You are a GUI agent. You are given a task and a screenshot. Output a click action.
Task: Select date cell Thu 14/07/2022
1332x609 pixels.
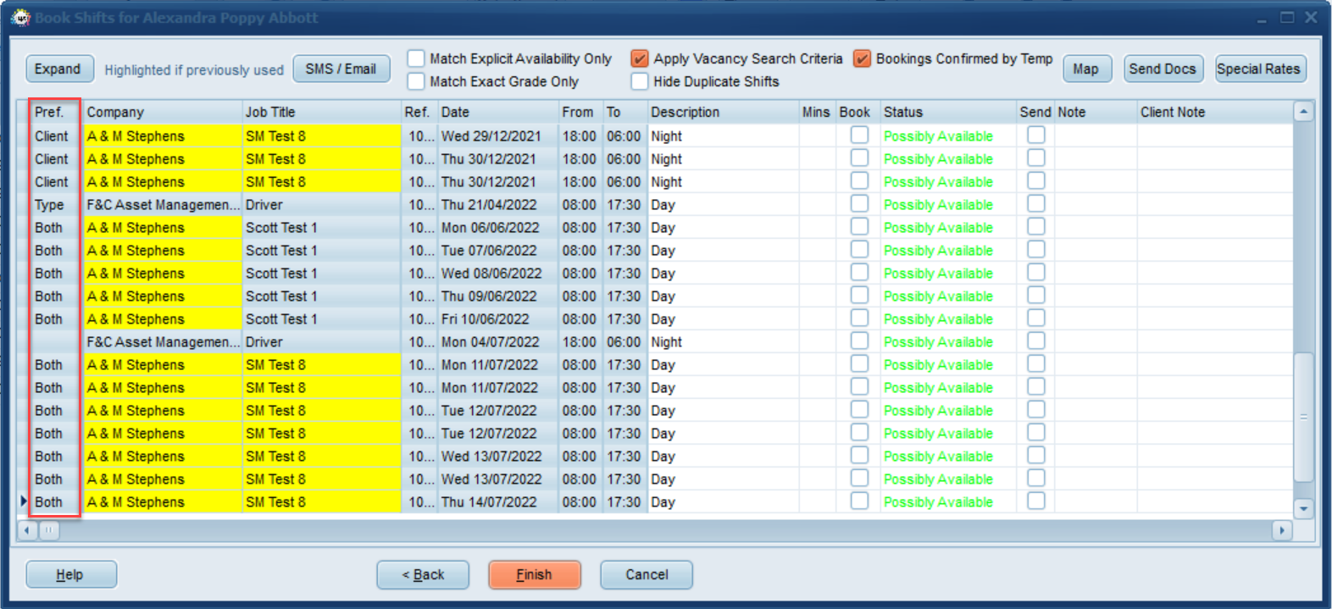click(x=498, y=502)
